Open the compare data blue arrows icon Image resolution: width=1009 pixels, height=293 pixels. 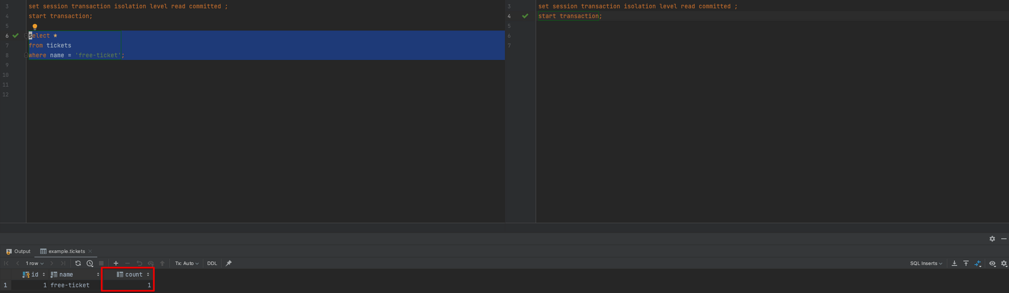coord(978,263)
